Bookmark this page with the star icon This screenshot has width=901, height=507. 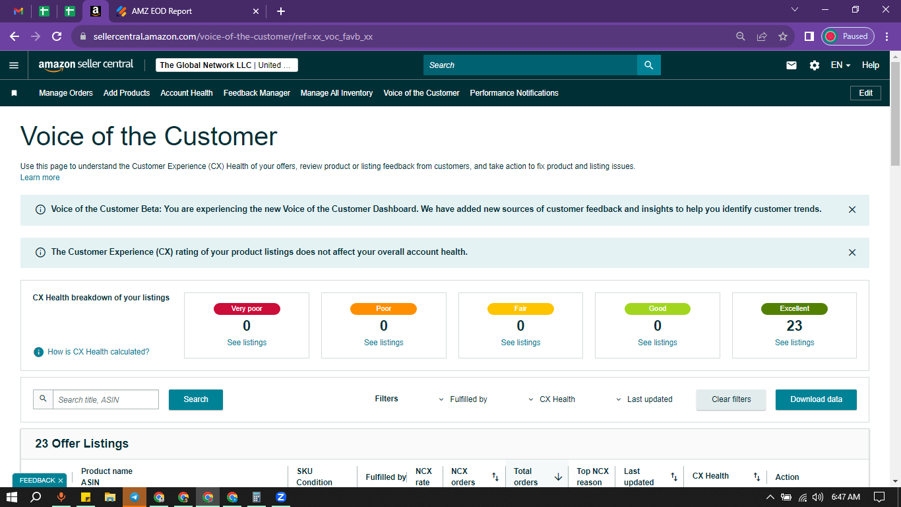click(783, 36)
